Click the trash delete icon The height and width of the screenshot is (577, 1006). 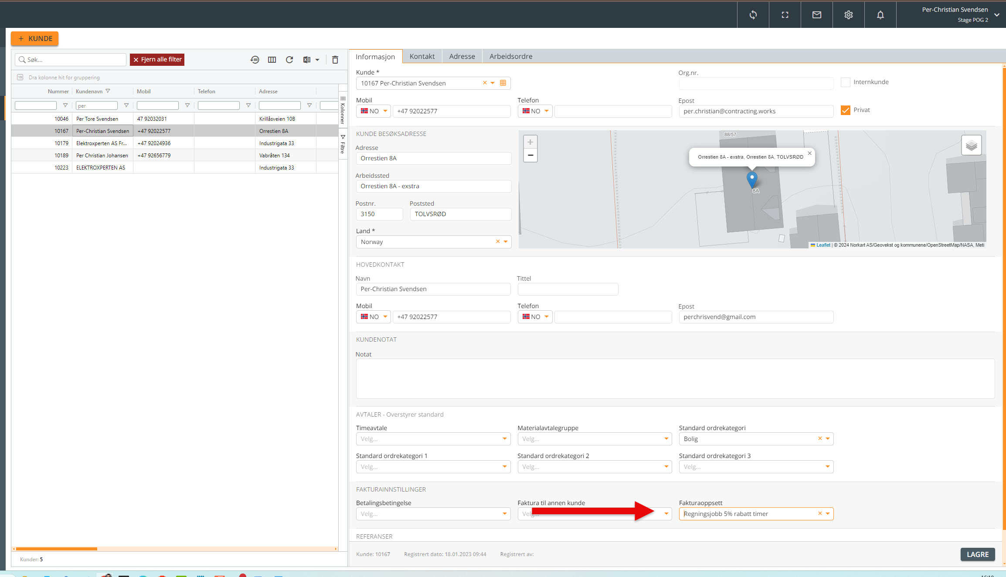335,60
